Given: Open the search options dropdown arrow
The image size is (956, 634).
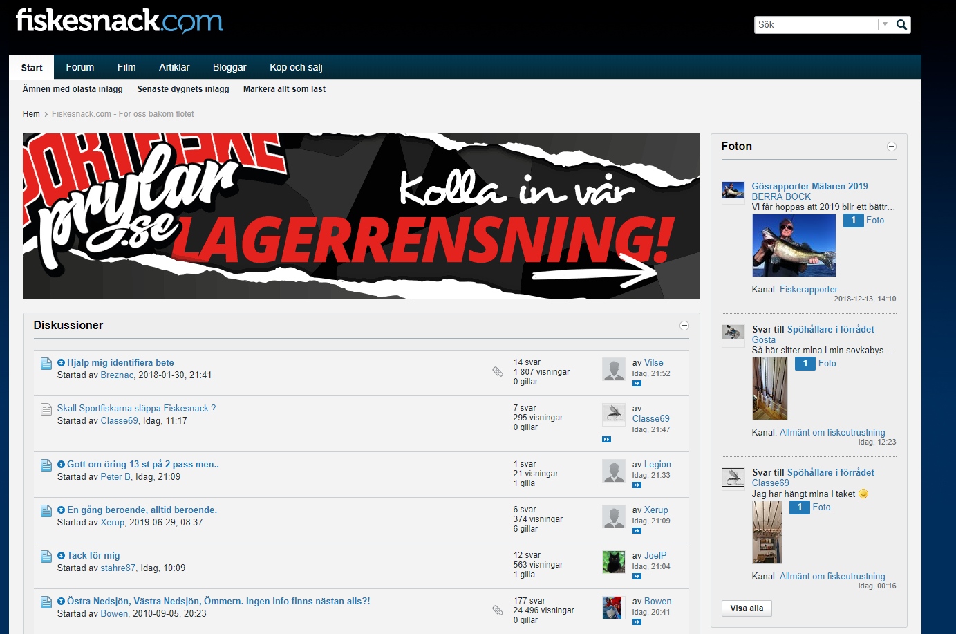Looking at the screenshot, I should [x=885, y=25].
